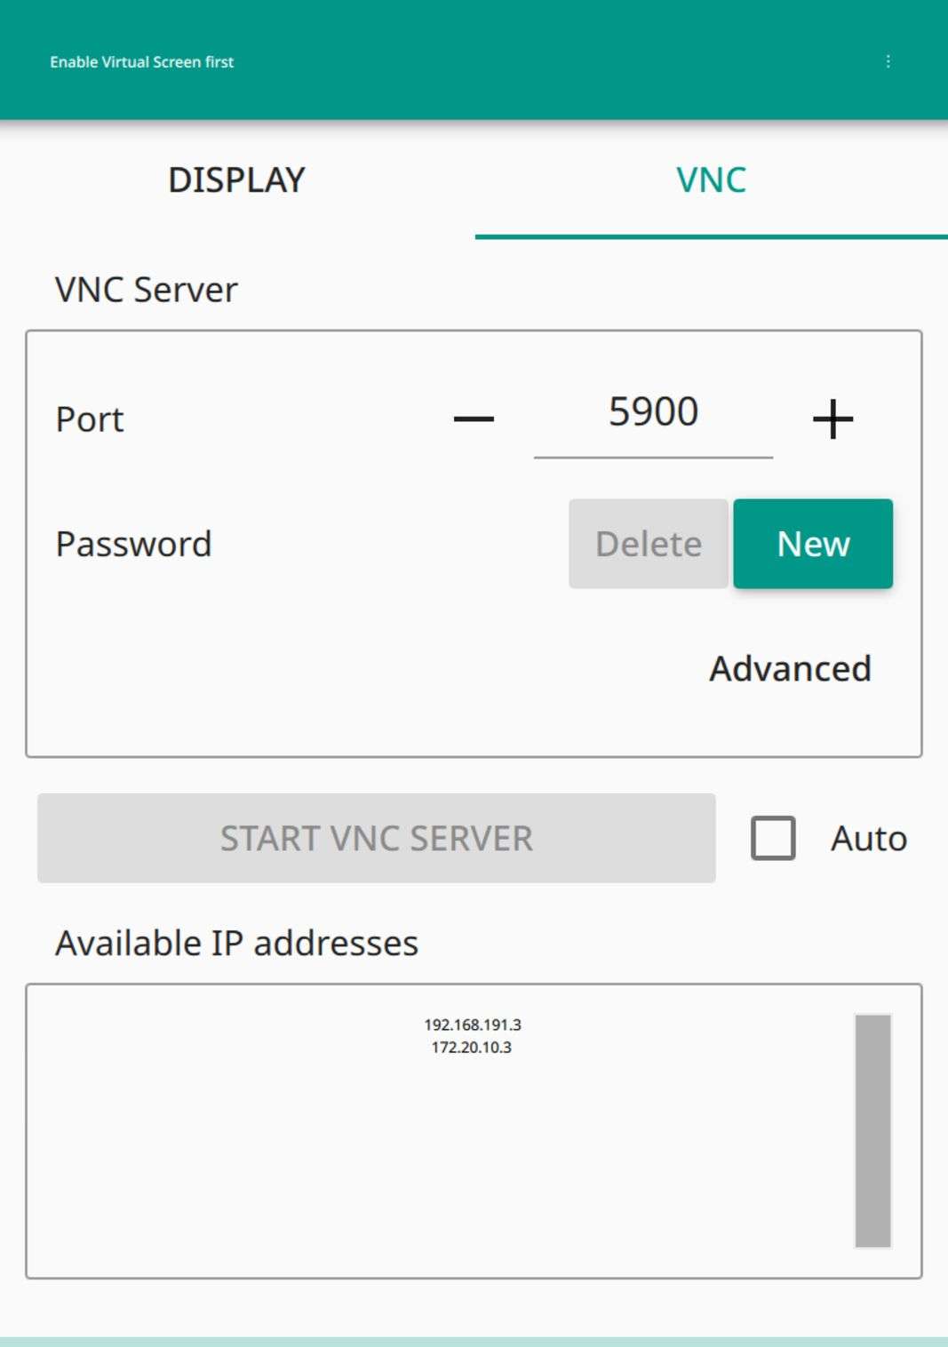Open the three-dot overflow menu
This screenshot has height=1347, width=948.
(x=888, y=61)
